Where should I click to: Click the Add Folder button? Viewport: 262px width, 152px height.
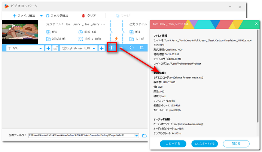pos(57,16)
